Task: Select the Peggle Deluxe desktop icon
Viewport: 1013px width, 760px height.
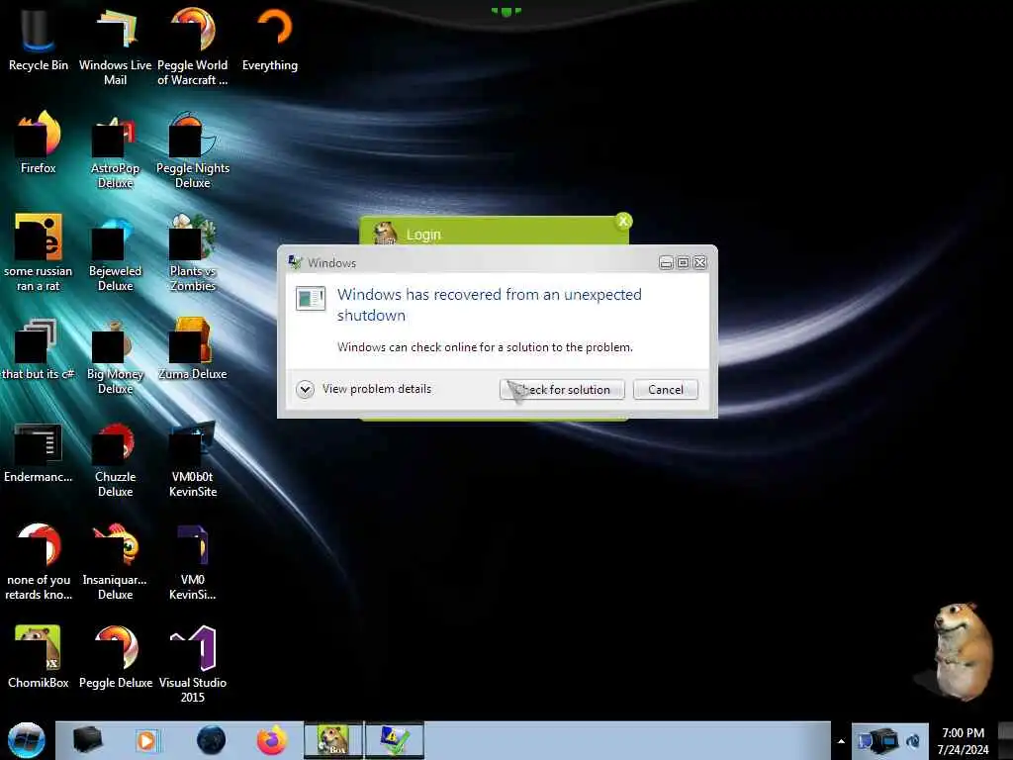Action: [115, 657]
